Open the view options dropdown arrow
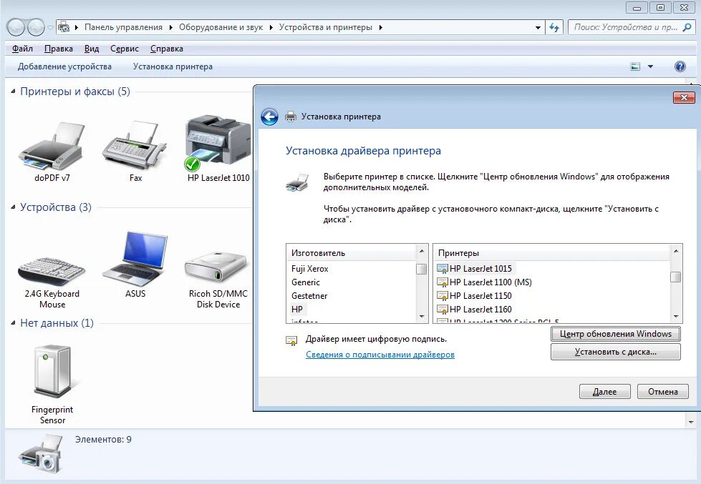 (x=650, y=66)
